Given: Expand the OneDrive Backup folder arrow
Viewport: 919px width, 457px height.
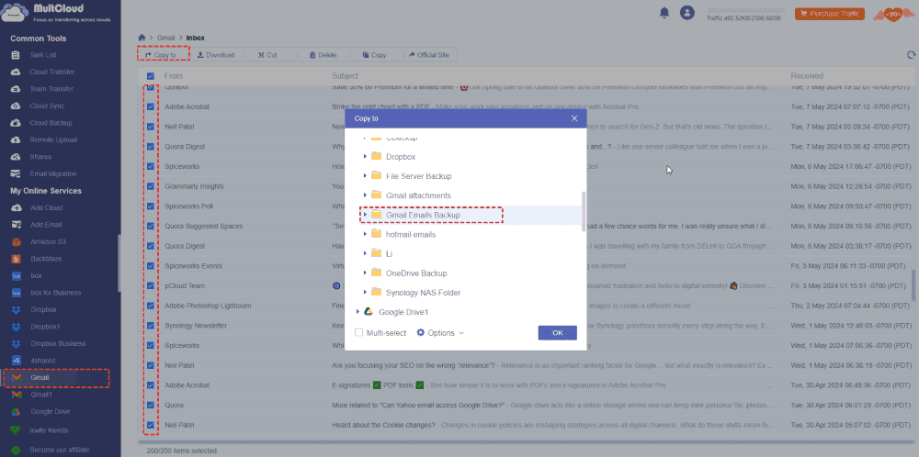Looking at the screenshot, I should (x=365, y=273).
